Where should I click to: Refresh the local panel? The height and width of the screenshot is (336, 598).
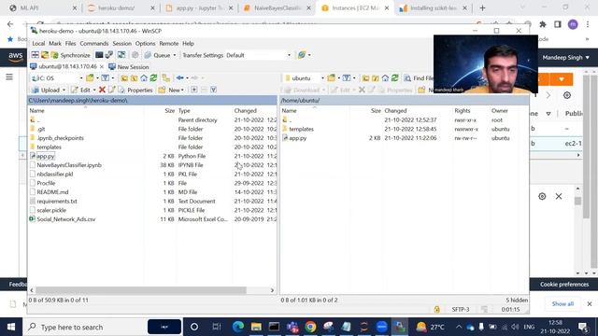pos(153,78)
